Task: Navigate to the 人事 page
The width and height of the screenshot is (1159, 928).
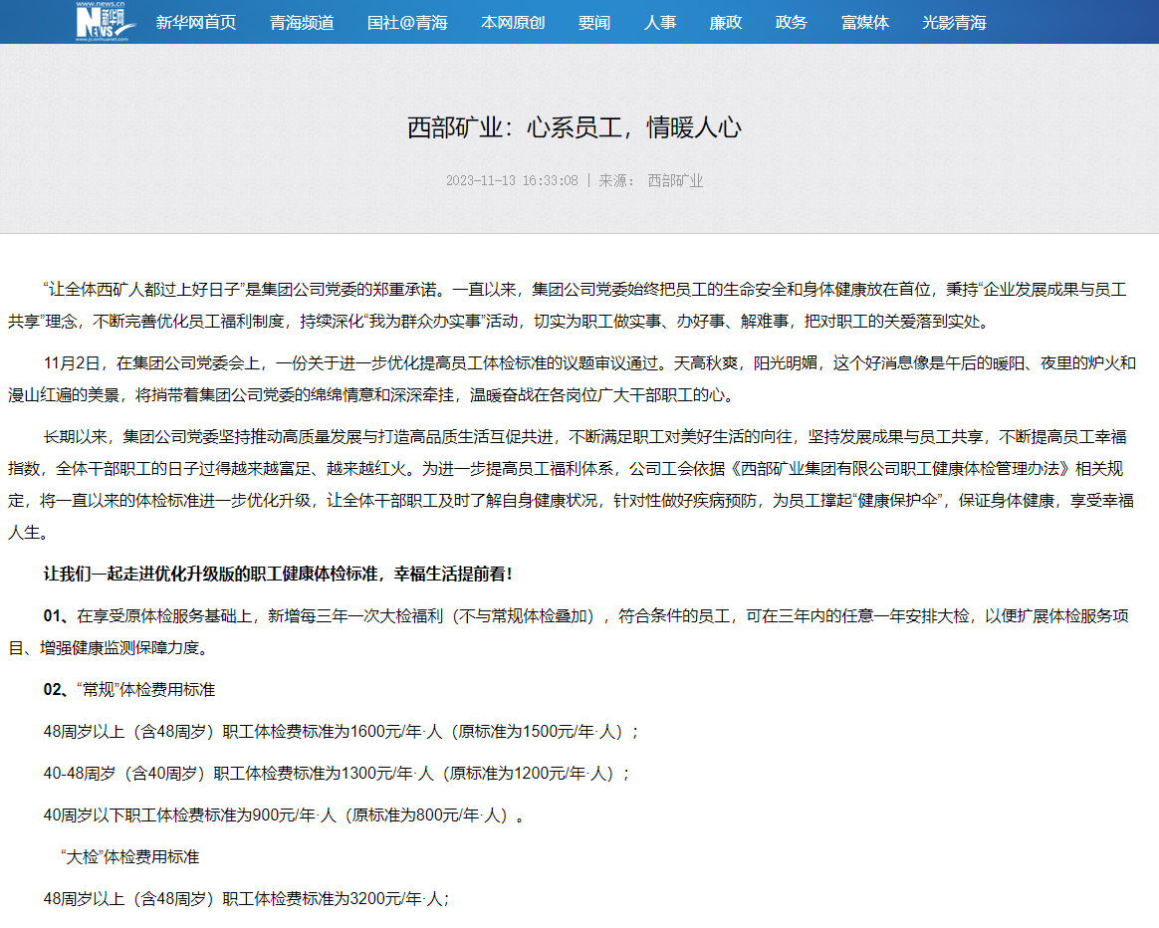Action: [x=660, y=22]
